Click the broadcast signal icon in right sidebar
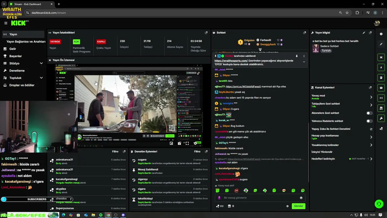 (x=381, y=98)
